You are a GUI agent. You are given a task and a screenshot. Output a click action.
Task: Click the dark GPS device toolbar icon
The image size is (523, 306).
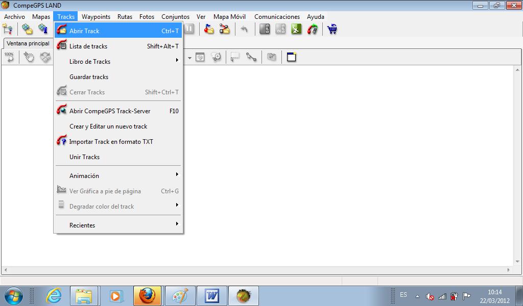(265, 29)
